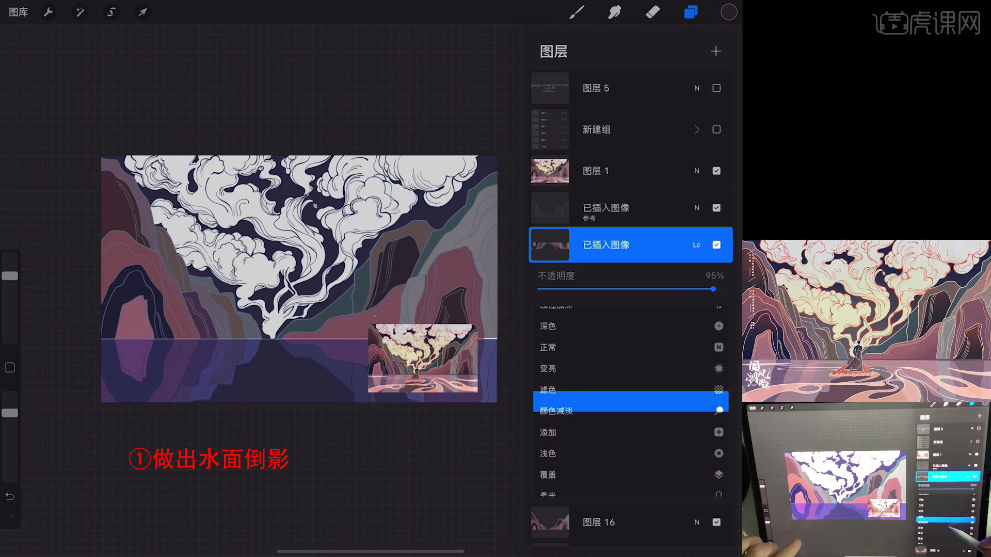The width and height of the screenshot is (991, 557).
Task: Toggle visibility of 新建组 group
Action: coord(716,129)
